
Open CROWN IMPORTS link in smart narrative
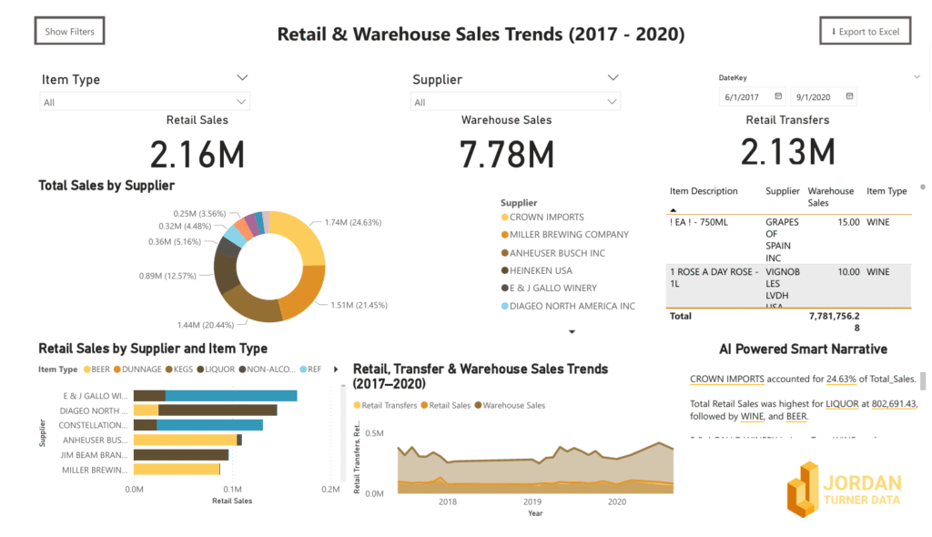[727, 379]
